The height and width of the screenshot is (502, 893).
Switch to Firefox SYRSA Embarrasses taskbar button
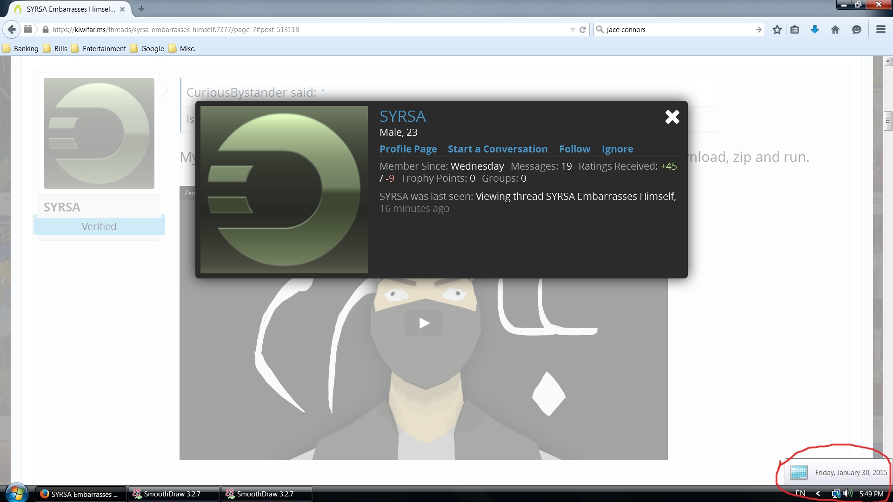click(80, 494)
